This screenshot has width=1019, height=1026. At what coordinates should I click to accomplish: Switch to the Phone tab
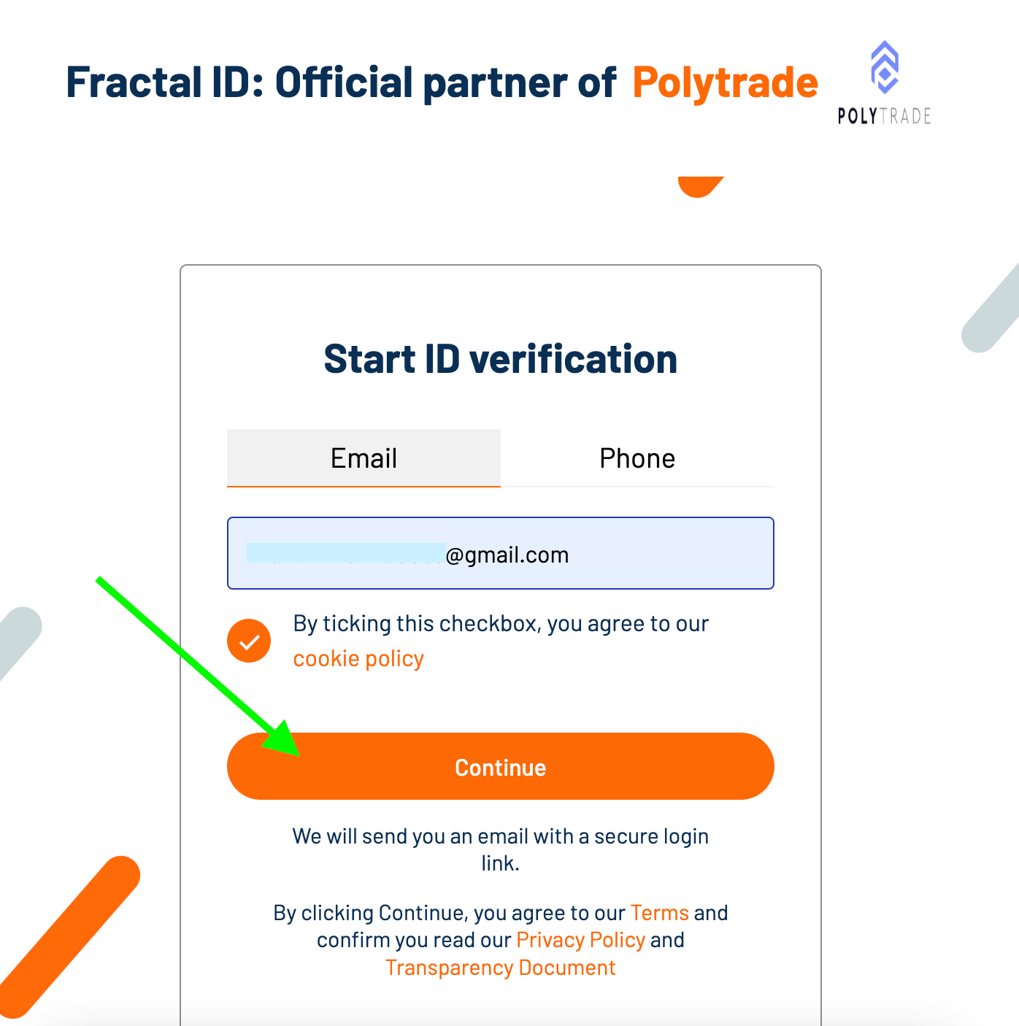click(x=637, y=458)
